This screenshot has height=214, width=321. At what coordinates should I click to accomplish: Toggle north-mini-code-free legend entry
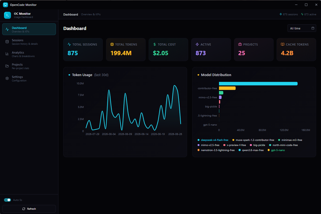pos(283,145)
